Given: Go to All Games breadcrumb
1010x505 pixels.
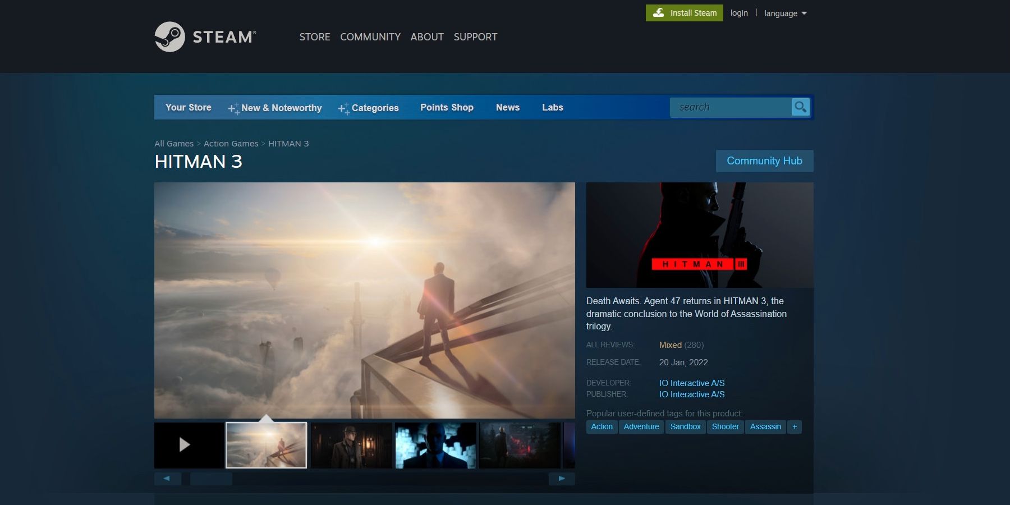Looking at the screenshot, I should pyautogui.click(x=174, y=144).
